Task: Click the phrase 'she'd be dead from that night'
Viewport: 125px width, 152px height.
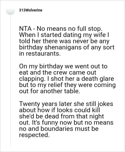Action: tap(62, 116)
